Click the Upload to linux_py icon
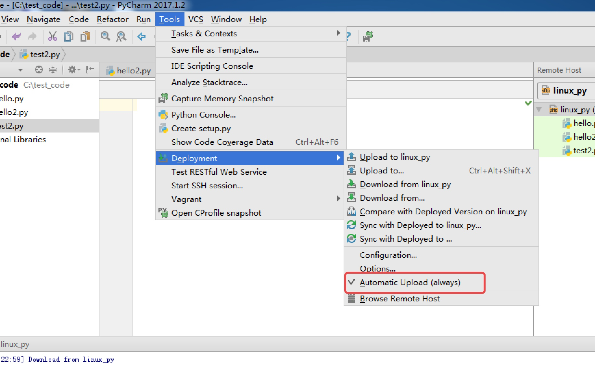 pos(351,157)
